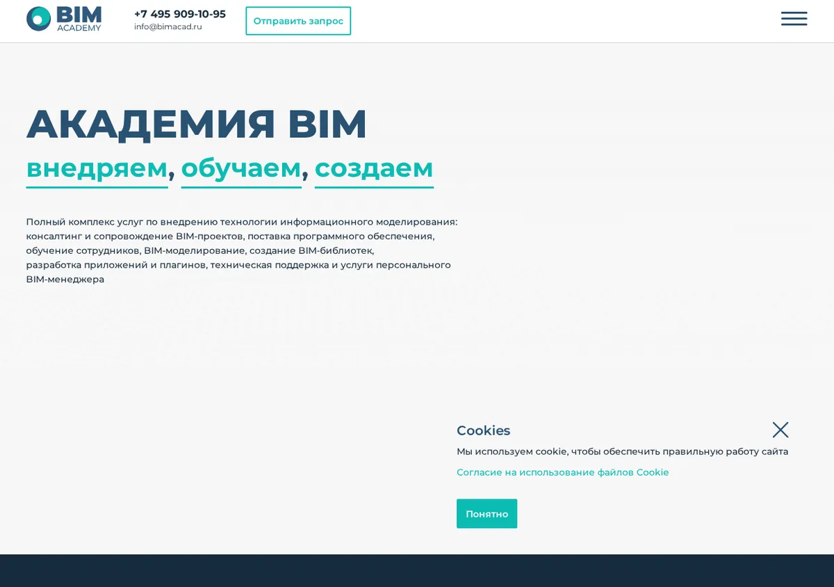The height and width of the screenshot is (587, 834).
Task: Click the Отправить запрос button
Action: point(298,21)
